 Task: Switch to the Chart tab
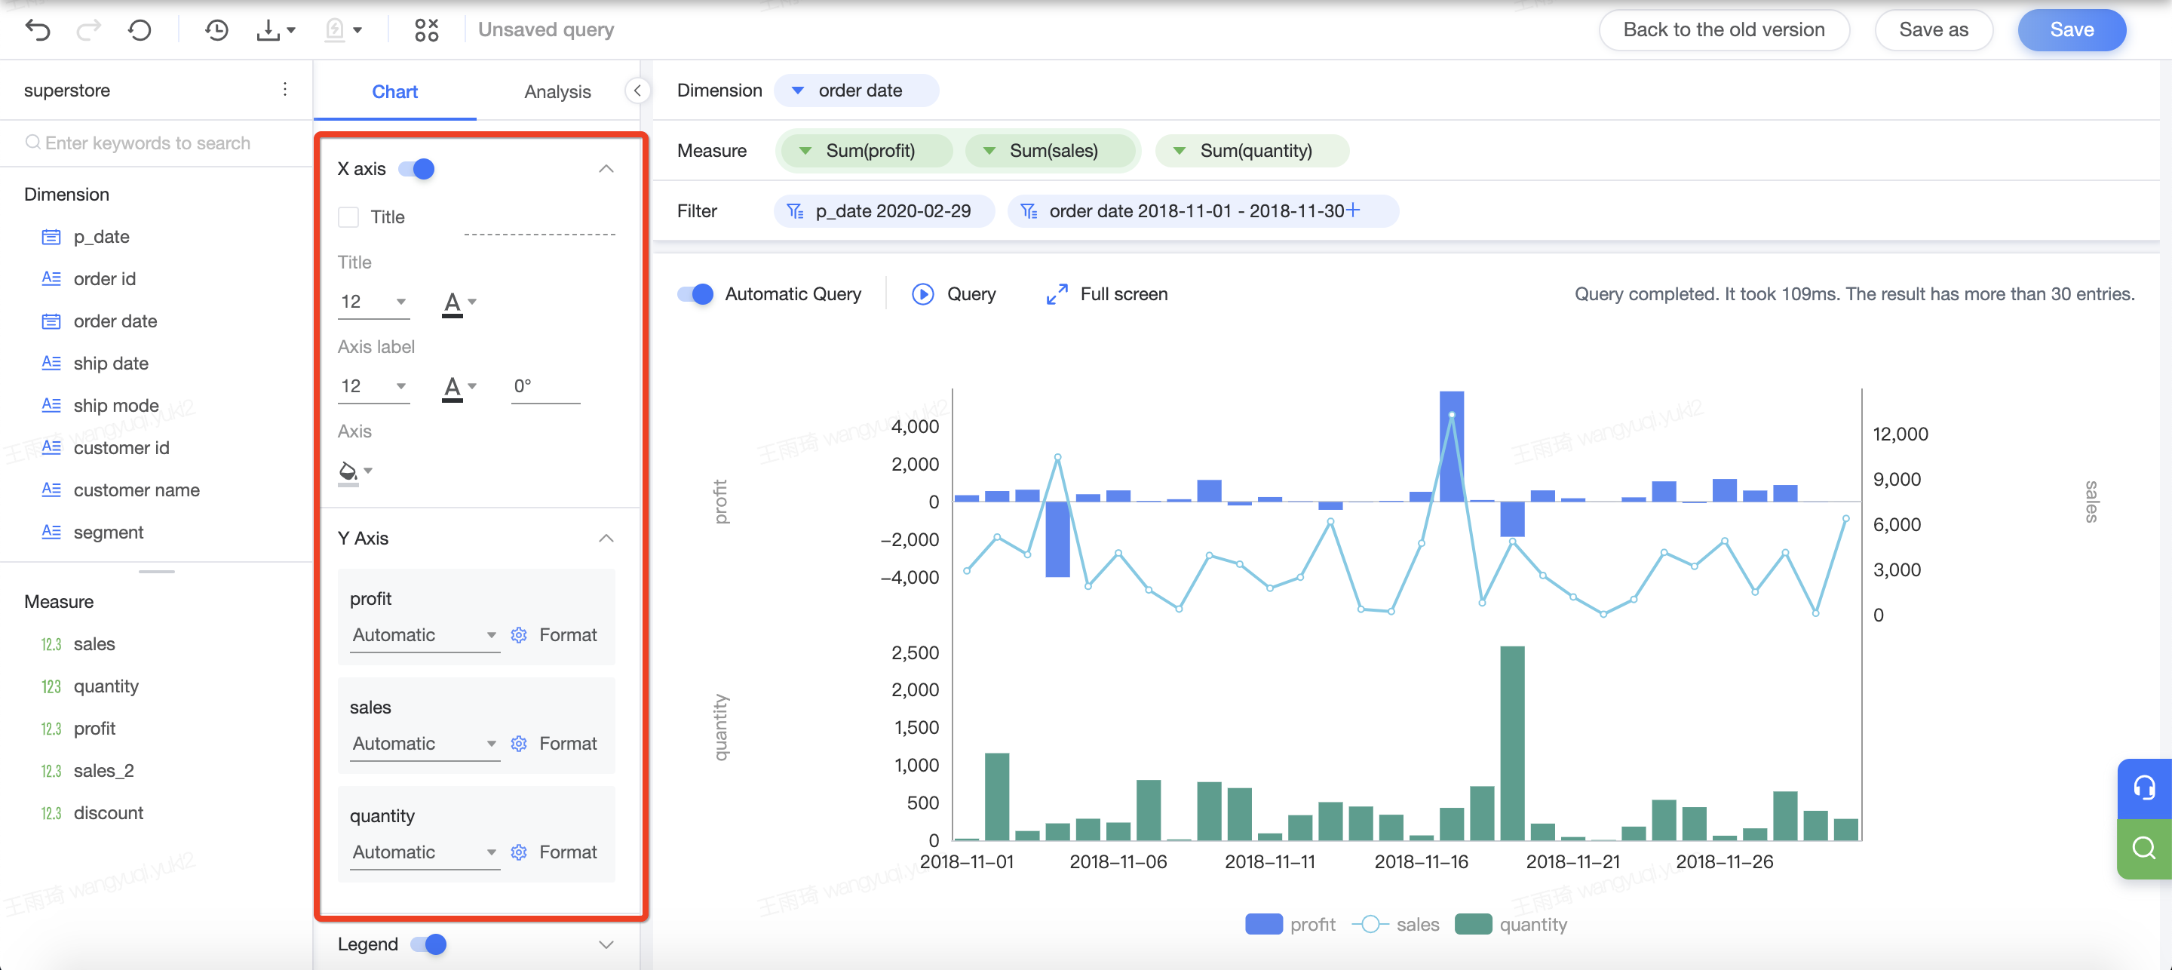tap(394, 91)
